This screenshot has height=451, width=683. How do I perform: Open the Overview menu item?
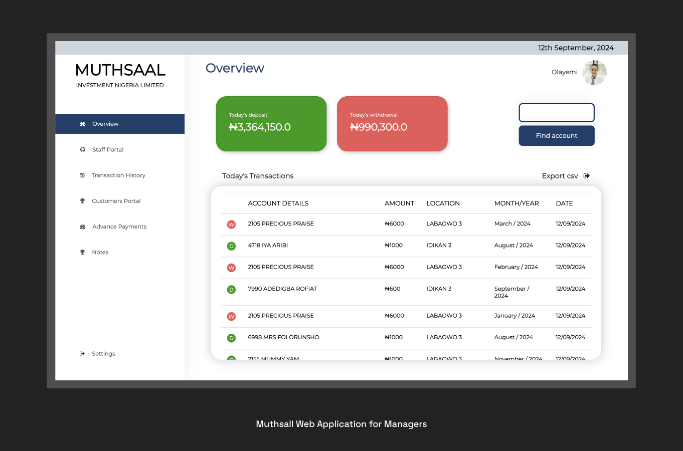(120, 124)
